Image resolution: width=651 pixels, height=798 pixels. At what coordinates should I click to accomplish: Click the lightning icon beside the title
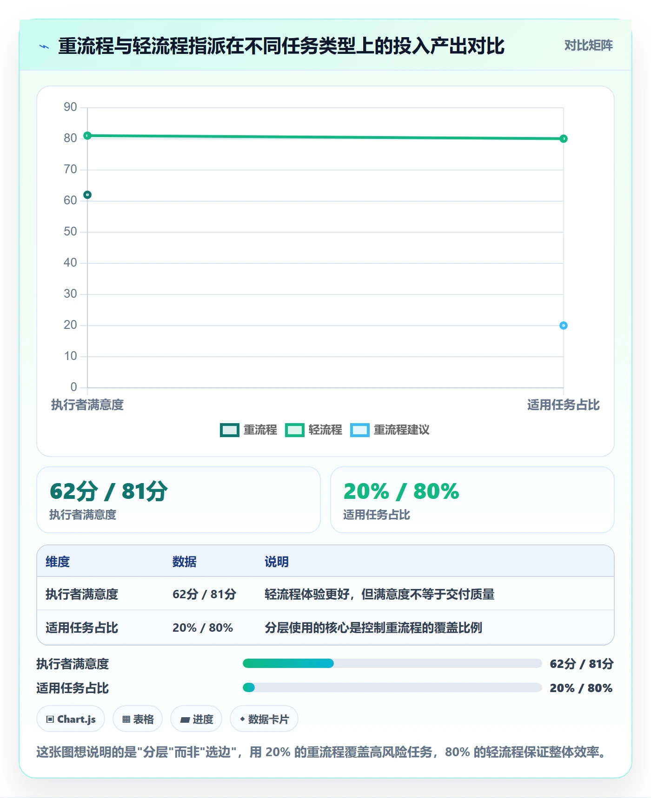click(44, 46)
